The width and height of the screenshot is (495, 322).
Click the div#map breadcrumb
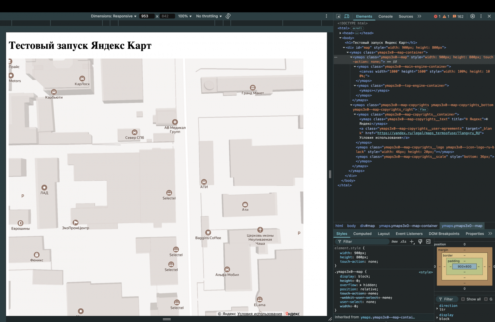367,226
